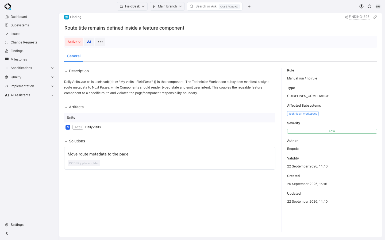Expand the AI Assistants sidebar chevron

[x=52, y=95]
